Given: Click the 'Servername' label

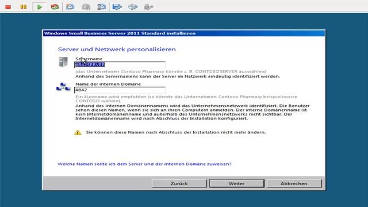Looking at the screenshot, I should pos(89,59).
